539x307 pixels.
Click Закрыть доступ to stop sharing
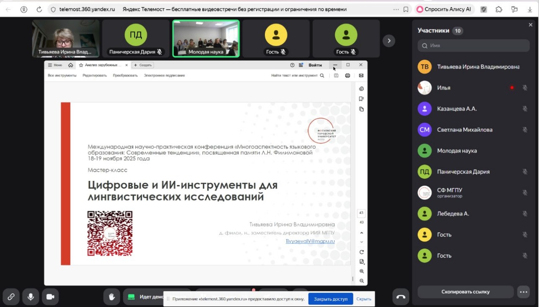point(331,299)
